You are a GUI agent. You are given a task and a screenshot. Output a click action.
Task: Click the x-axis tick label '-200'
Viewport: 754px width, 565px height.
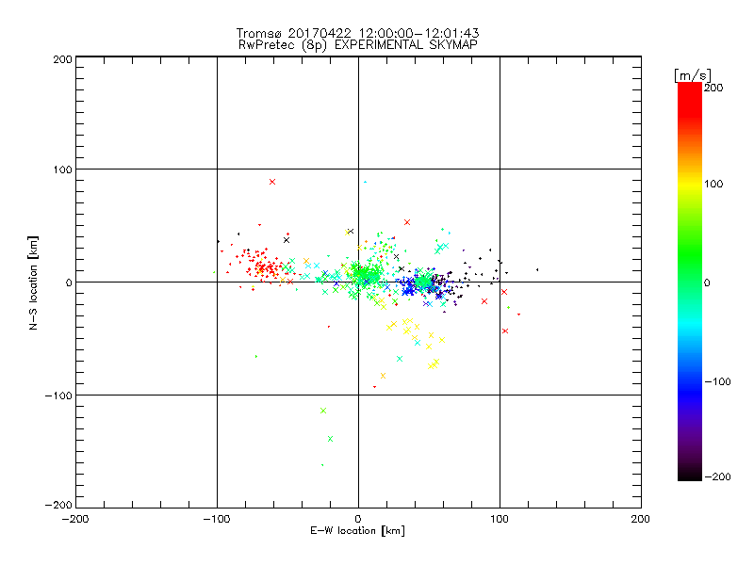(75, 519)
